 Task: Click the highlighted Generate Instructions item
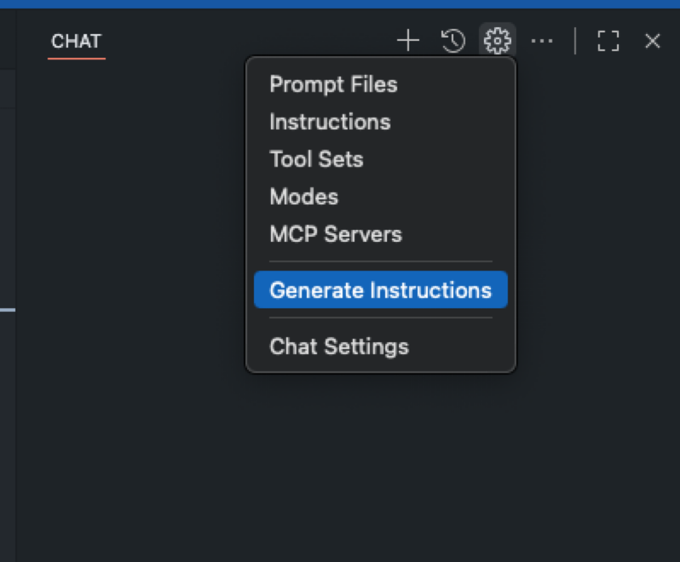click(x=380, y=290)
